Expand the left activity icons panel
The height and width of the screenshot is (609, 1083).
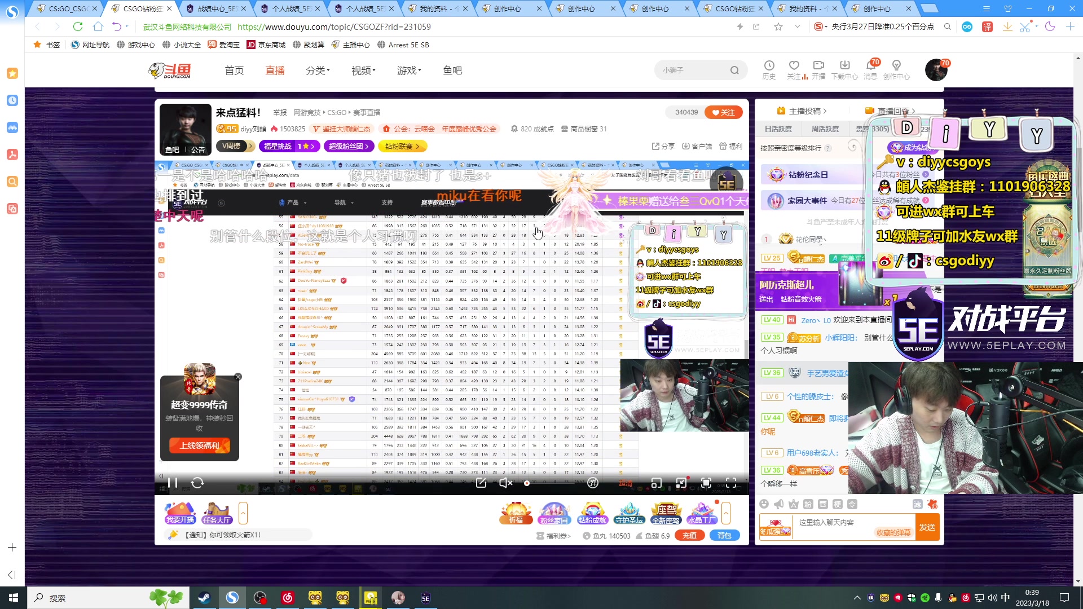(243, 513)
